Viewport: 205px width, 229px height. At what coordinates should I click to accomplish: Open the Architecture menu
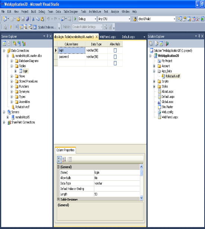95,12
